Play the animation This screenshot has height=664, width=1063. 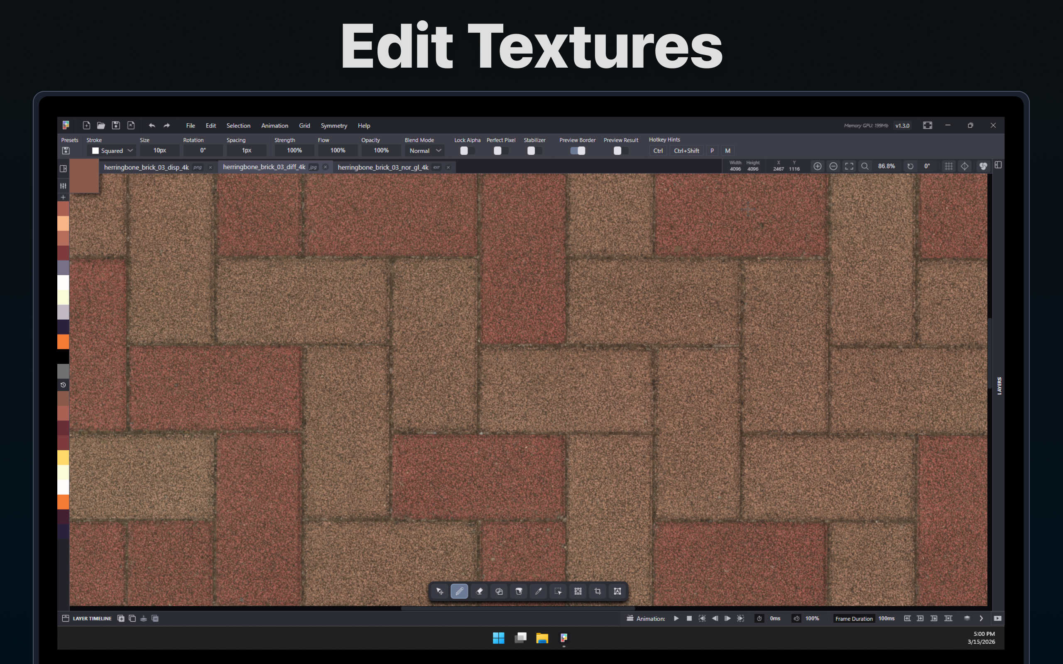676,618
